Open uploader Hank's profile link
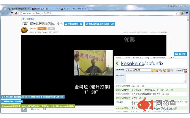 pos(34,29)
